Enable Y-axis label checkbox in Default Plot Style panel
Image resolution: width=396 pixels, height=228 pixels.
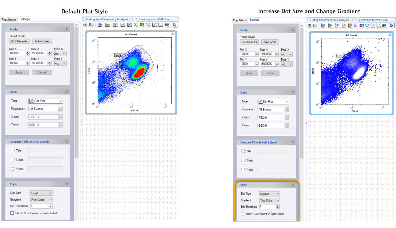12,169
